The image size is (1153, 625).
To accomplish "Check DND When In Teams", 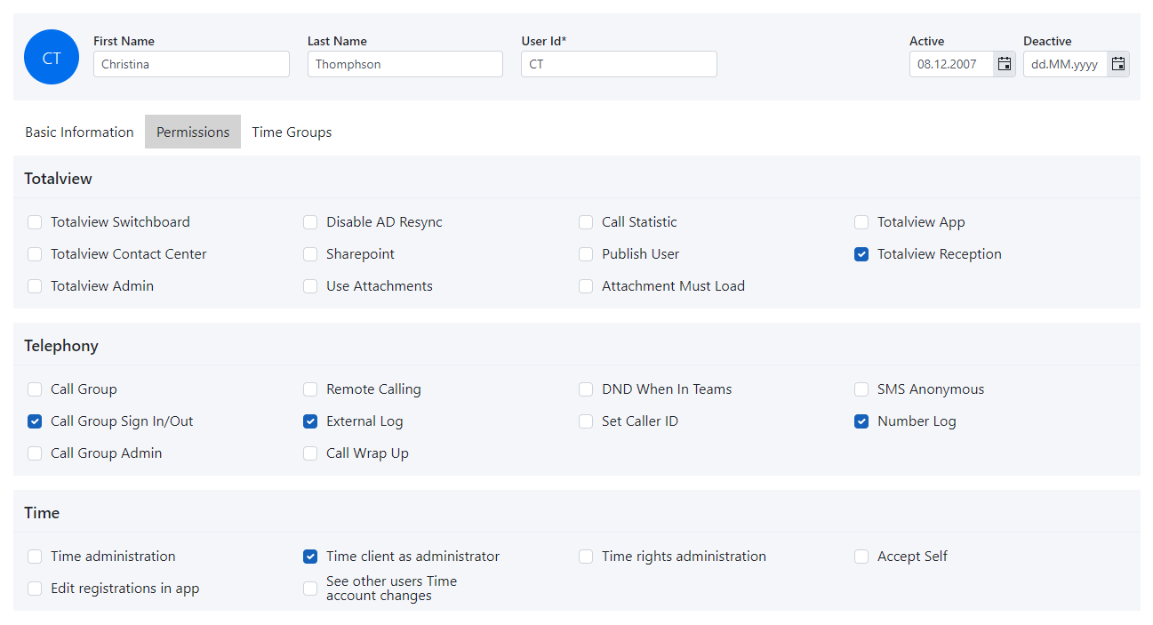I will 586,389.
